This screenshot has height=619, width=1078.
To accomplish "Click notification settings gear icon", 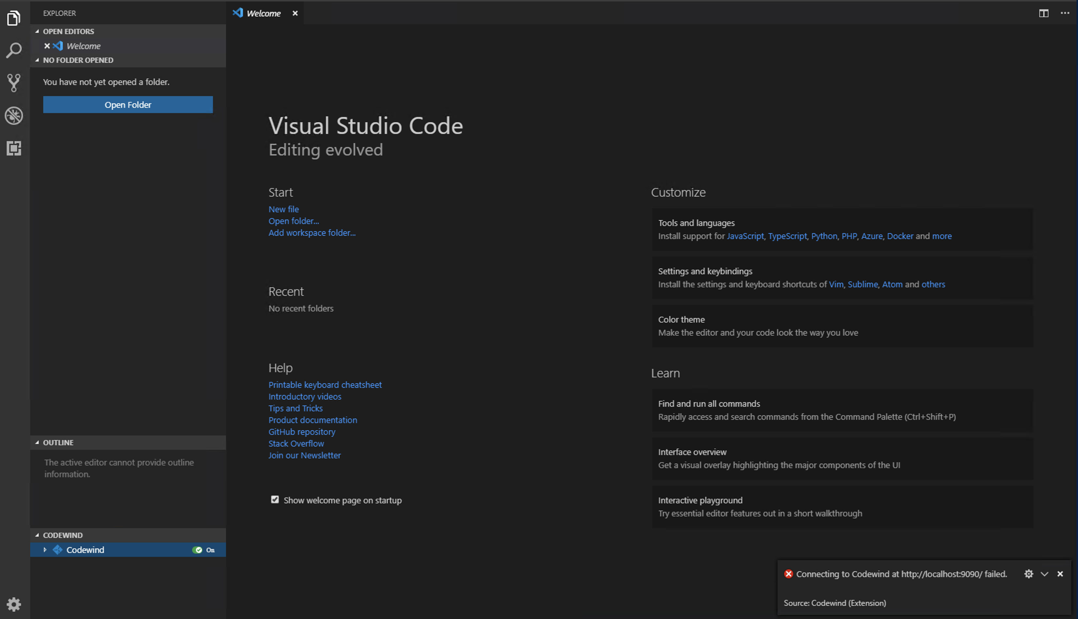I will [x=1028, y=574].
